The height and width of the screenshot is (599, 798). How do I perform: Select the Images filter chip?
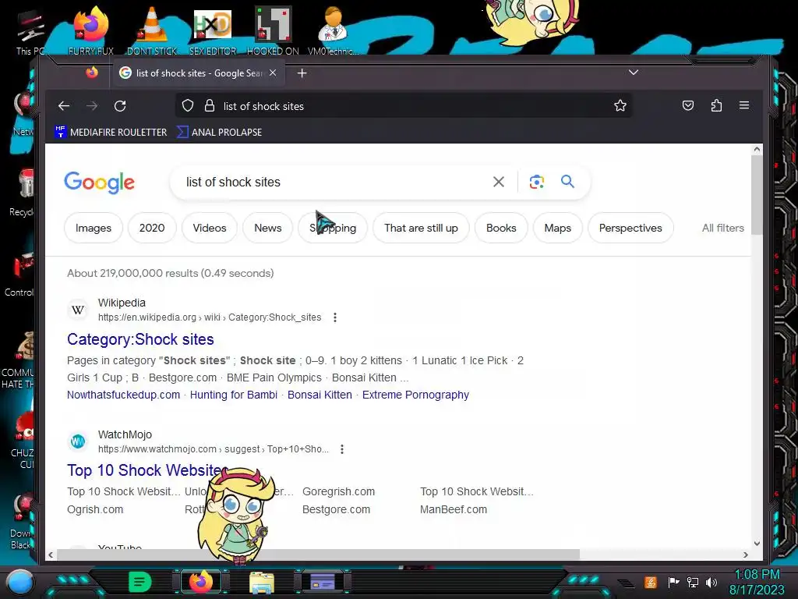pyautogui.click(x=94, y=229)
